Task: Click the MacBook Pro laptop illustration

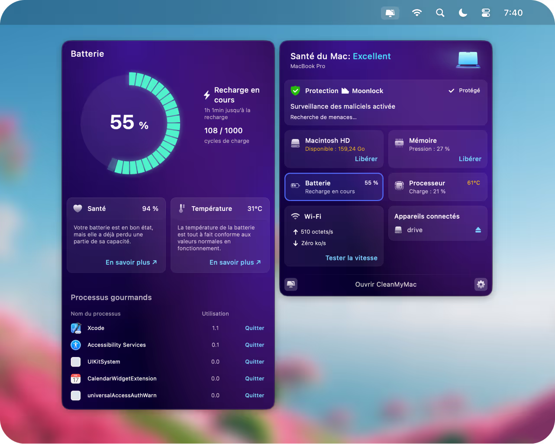Action: 468,60
